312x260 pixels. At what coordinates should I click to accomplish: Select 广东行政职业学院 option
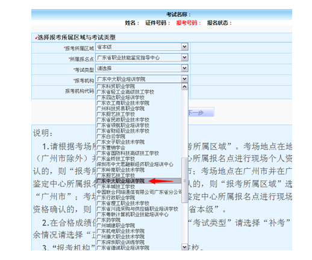click(139, 198)
